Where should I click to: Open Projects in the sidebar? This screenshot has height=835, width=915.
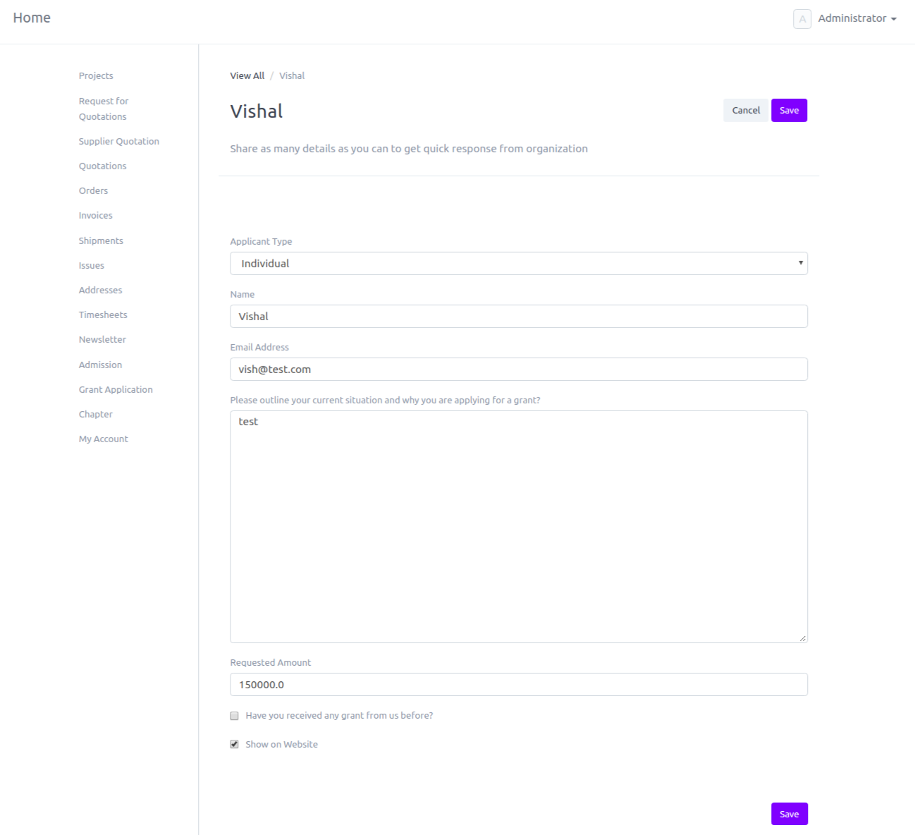(96, 76)
